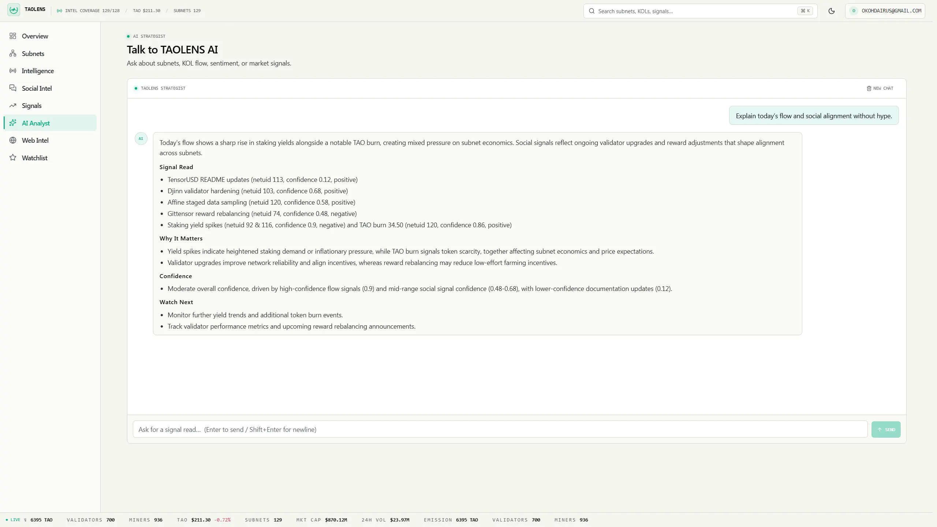The image size is (937, 527).
Task: Click the AI Analyst sparkle icon
Action: 13,123
